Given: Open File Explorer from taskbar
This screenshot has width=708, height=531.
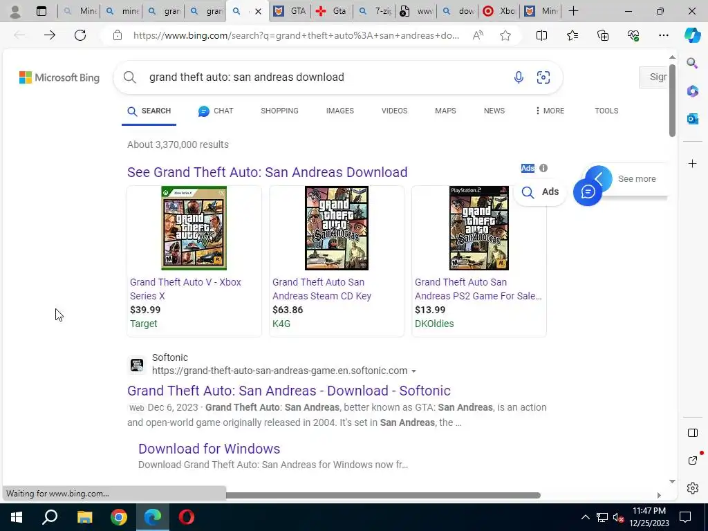Looking at the screenshot, I should pos(84,517).
